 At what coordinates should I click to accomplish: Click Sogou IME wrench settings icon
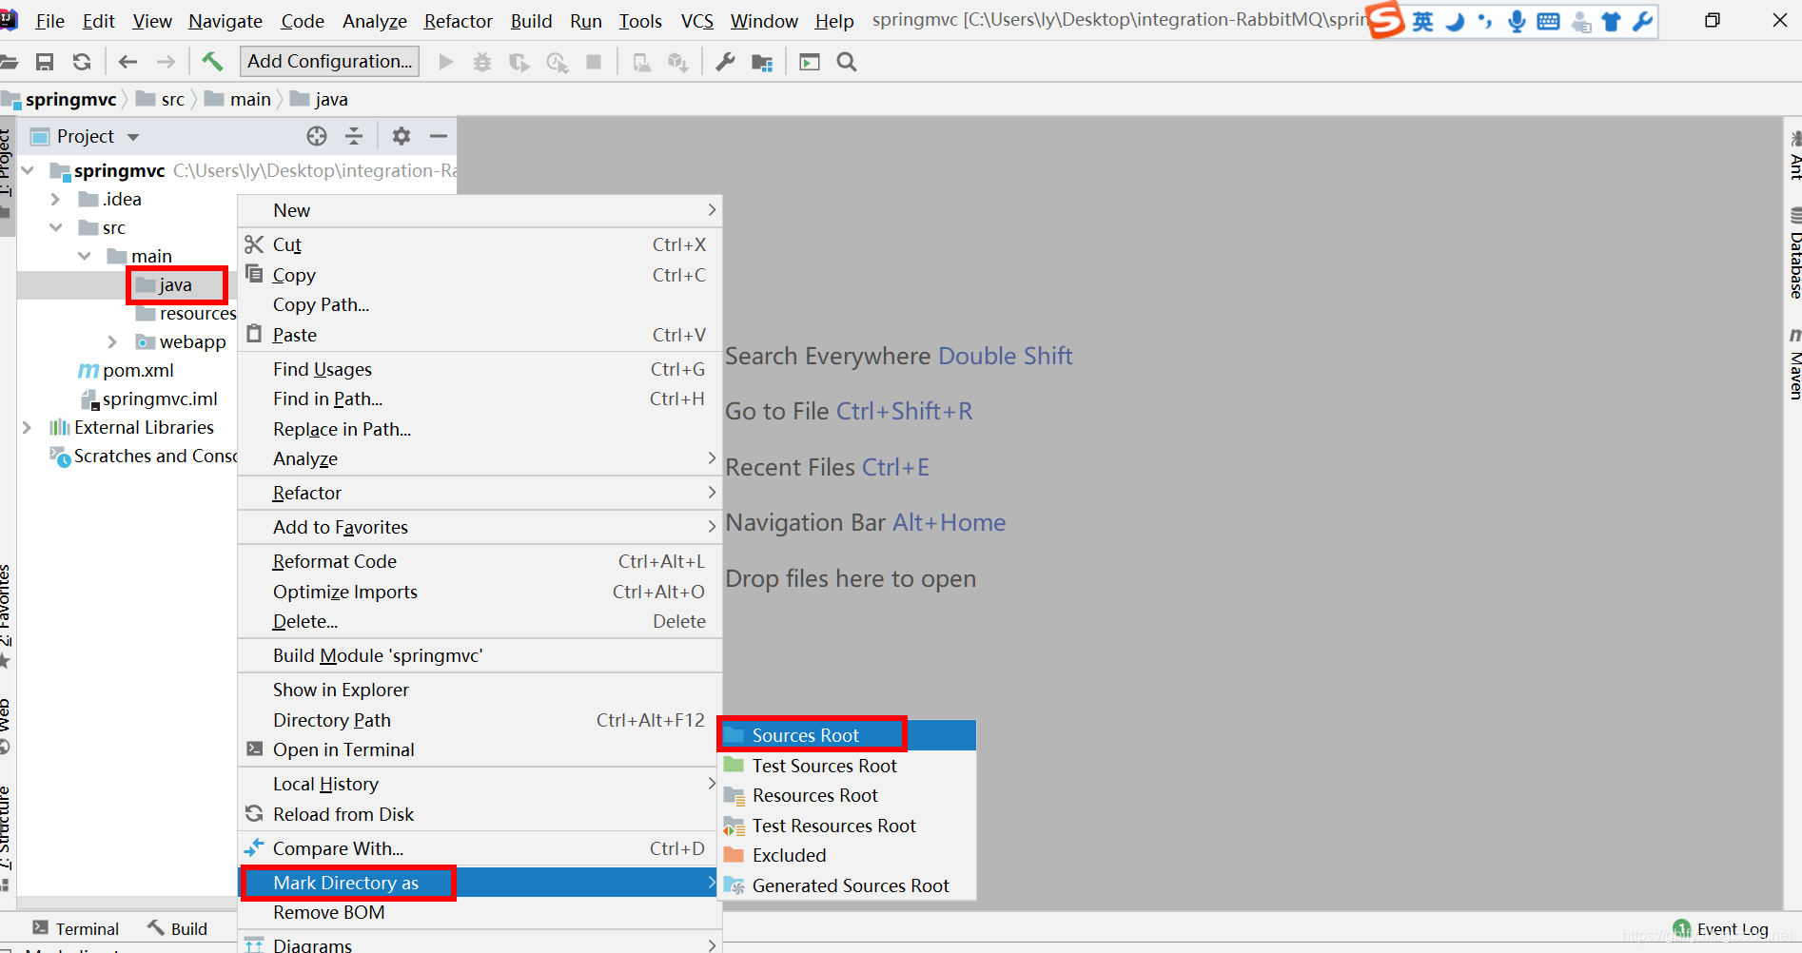click(1642, 21)
